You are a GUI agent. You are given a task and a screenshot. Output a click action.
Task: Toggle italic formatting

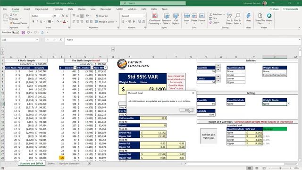tap(37, 22)
